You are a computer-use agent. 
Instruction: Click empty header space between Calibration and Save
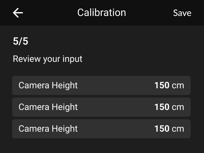(149, 13)
